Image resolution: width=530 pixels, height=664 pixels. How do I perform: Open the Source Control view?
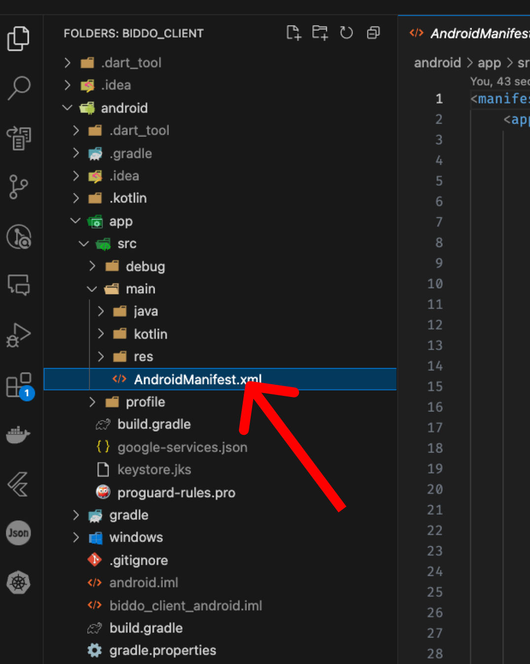tap(19, 187)
